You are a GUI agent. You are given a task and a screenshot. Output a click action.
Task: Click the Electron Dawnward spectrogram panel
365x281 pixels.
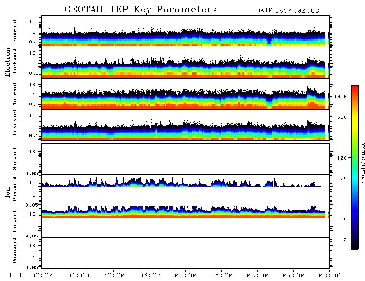[x=185, y=125]
